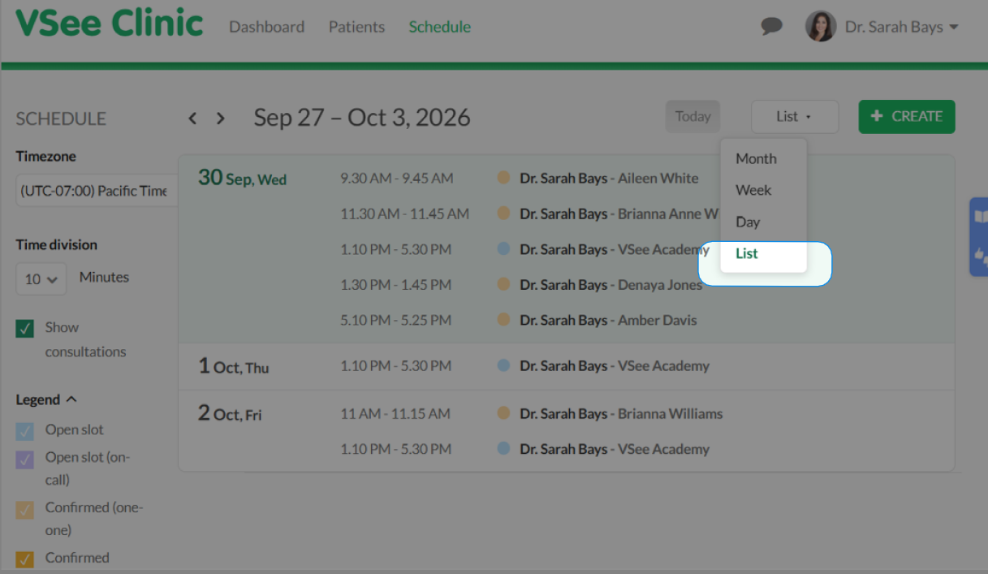The height and width of the screenshot is (574, 988).
Task: Click the status dot beside Brianna Williams appointment
Action: pos(503,413)
